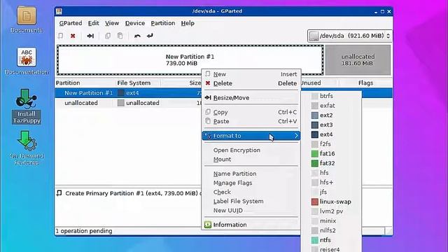Screen dimensions: 448x252
Task: Format partition to fat32
Action: [331, 163]
